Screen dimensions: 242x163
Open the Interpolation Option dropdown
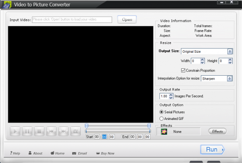point(230,78)
